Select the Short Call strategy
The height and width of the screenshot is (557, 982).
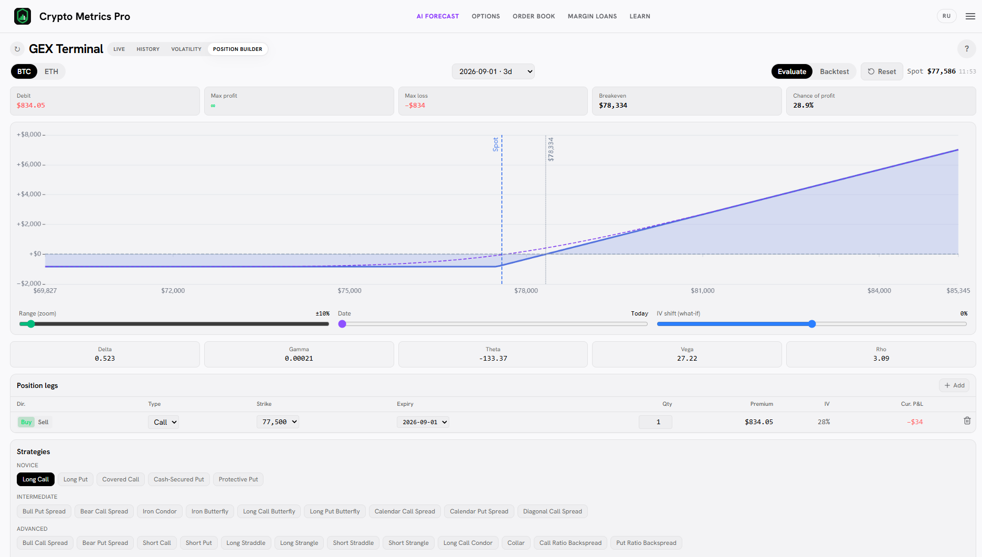[x=157, y=543]
